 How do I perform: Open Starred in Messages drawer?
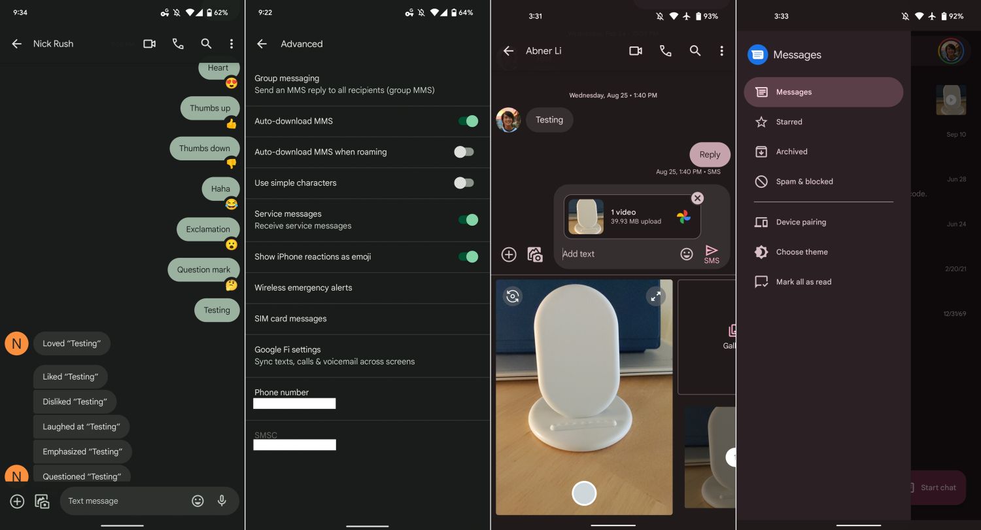pyautogui.click(x=789, y=122)
